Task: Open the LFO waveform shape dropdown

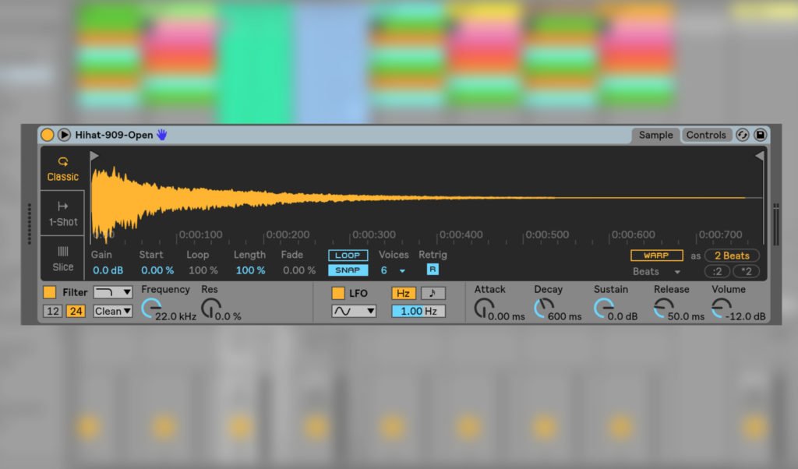Action: [353, 311]
